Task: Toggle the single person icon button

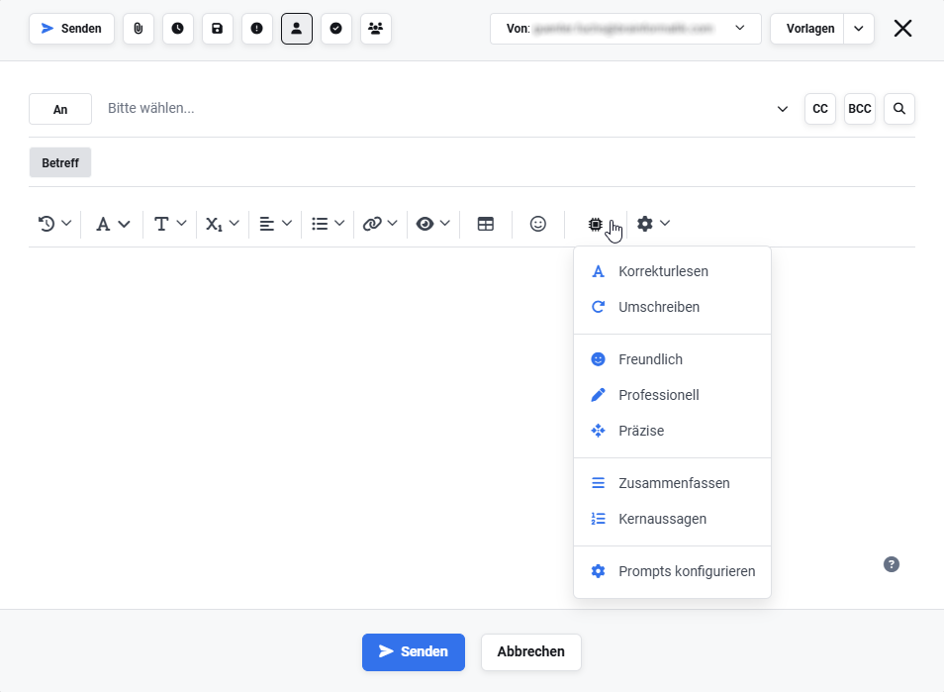Action: tap(297, 29)
